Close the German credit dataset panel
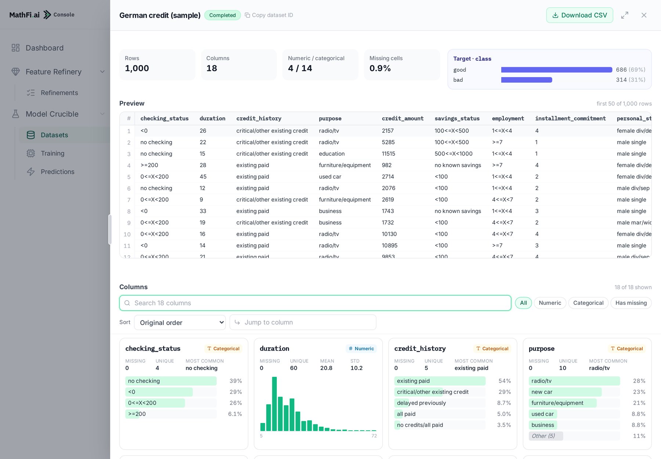 (644, 15)
